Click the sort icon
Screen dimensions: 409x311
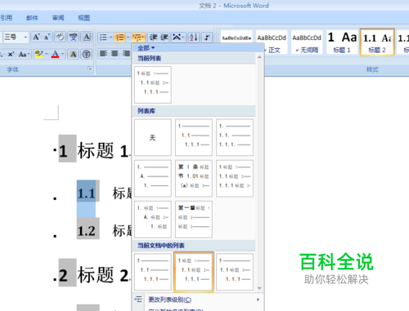click(193, 38)
